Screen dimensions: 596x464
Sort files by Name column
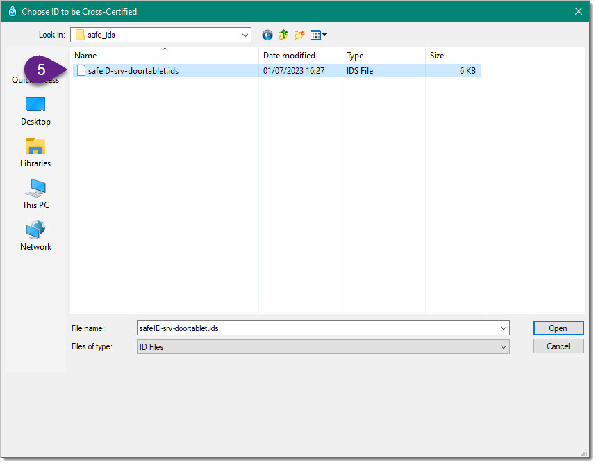click(x=165, y=56)
